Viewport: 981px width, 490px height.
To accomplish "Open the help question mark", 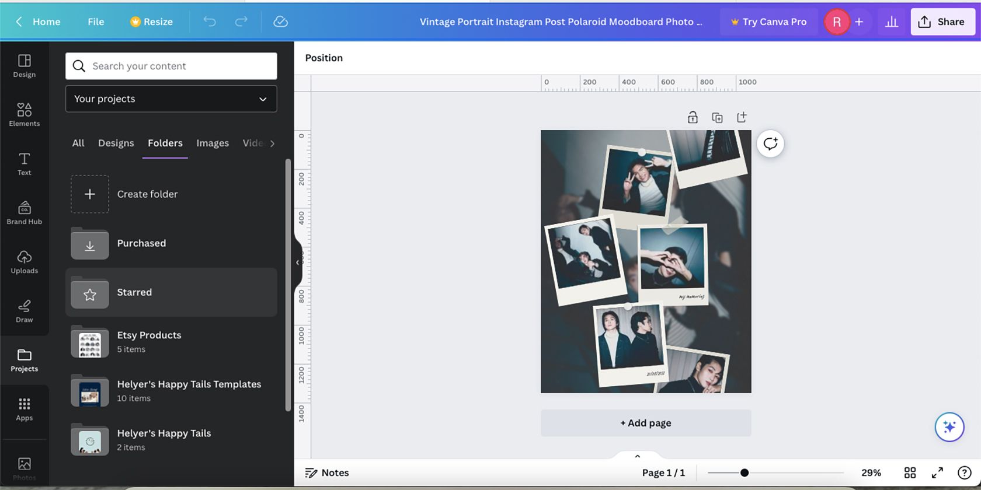I will [x=964, y=473].
